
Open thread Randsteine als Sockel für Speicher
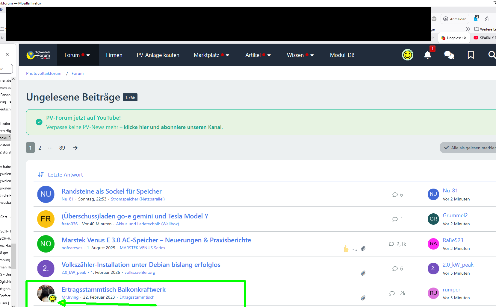111,192
